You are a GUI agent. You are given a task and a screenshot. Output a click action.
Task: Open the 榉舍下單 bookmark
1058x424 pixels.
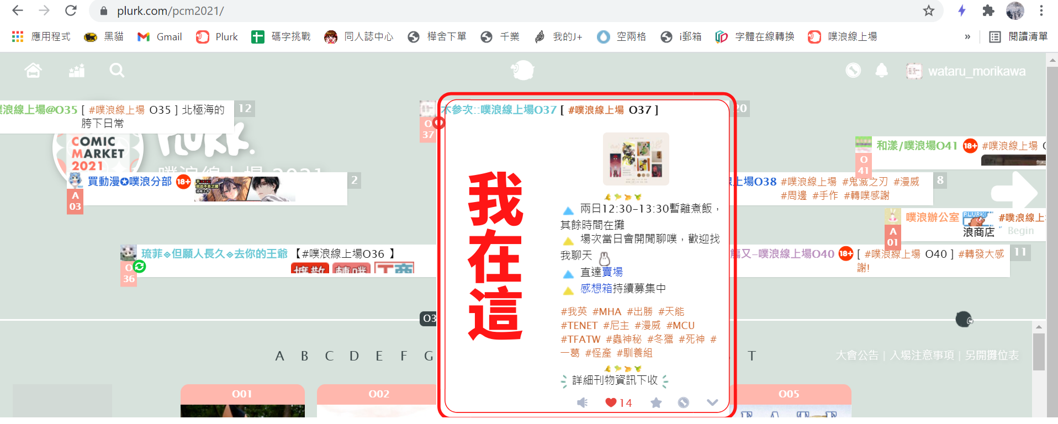(437, 36)
